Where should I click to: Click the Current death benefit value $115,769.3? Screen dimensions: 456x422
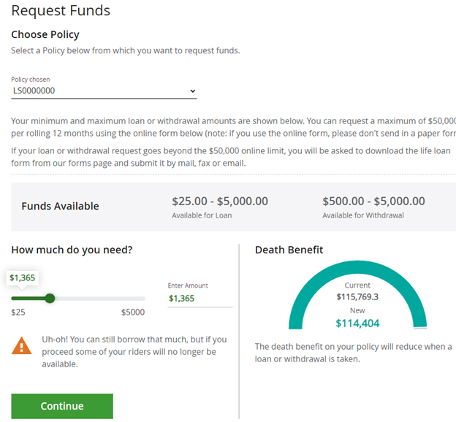357,297
